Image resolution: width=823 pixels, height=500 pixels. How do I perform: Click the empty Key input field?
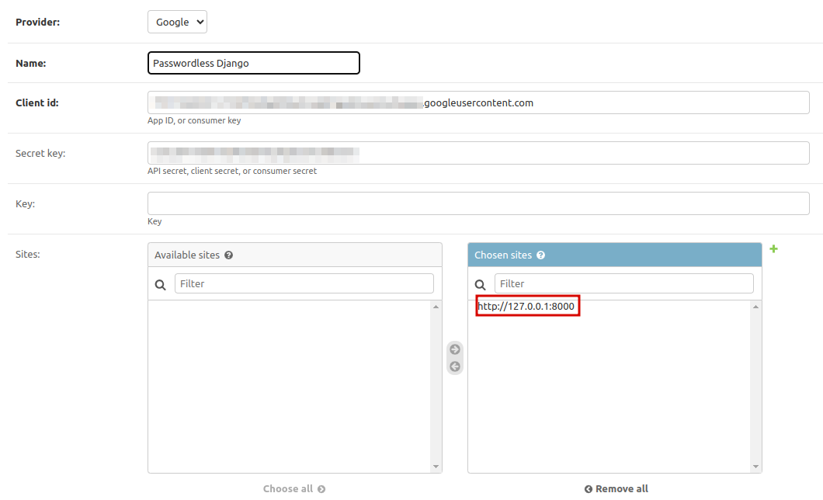[478, 203]
